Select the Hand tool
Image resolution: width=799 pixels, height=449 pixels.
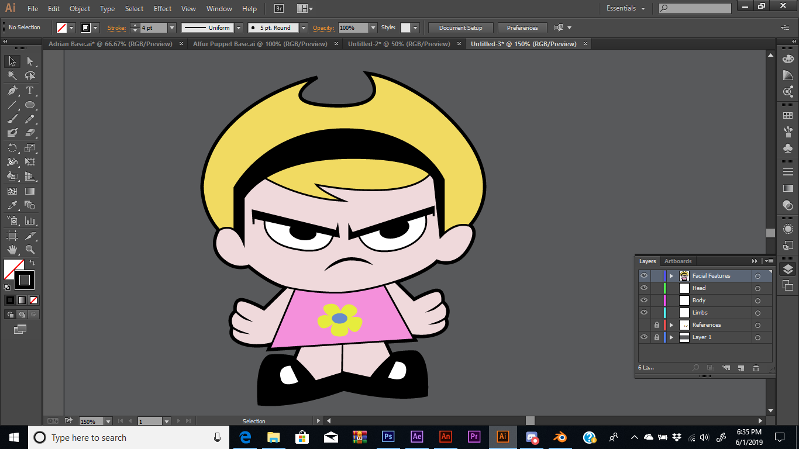12,250
